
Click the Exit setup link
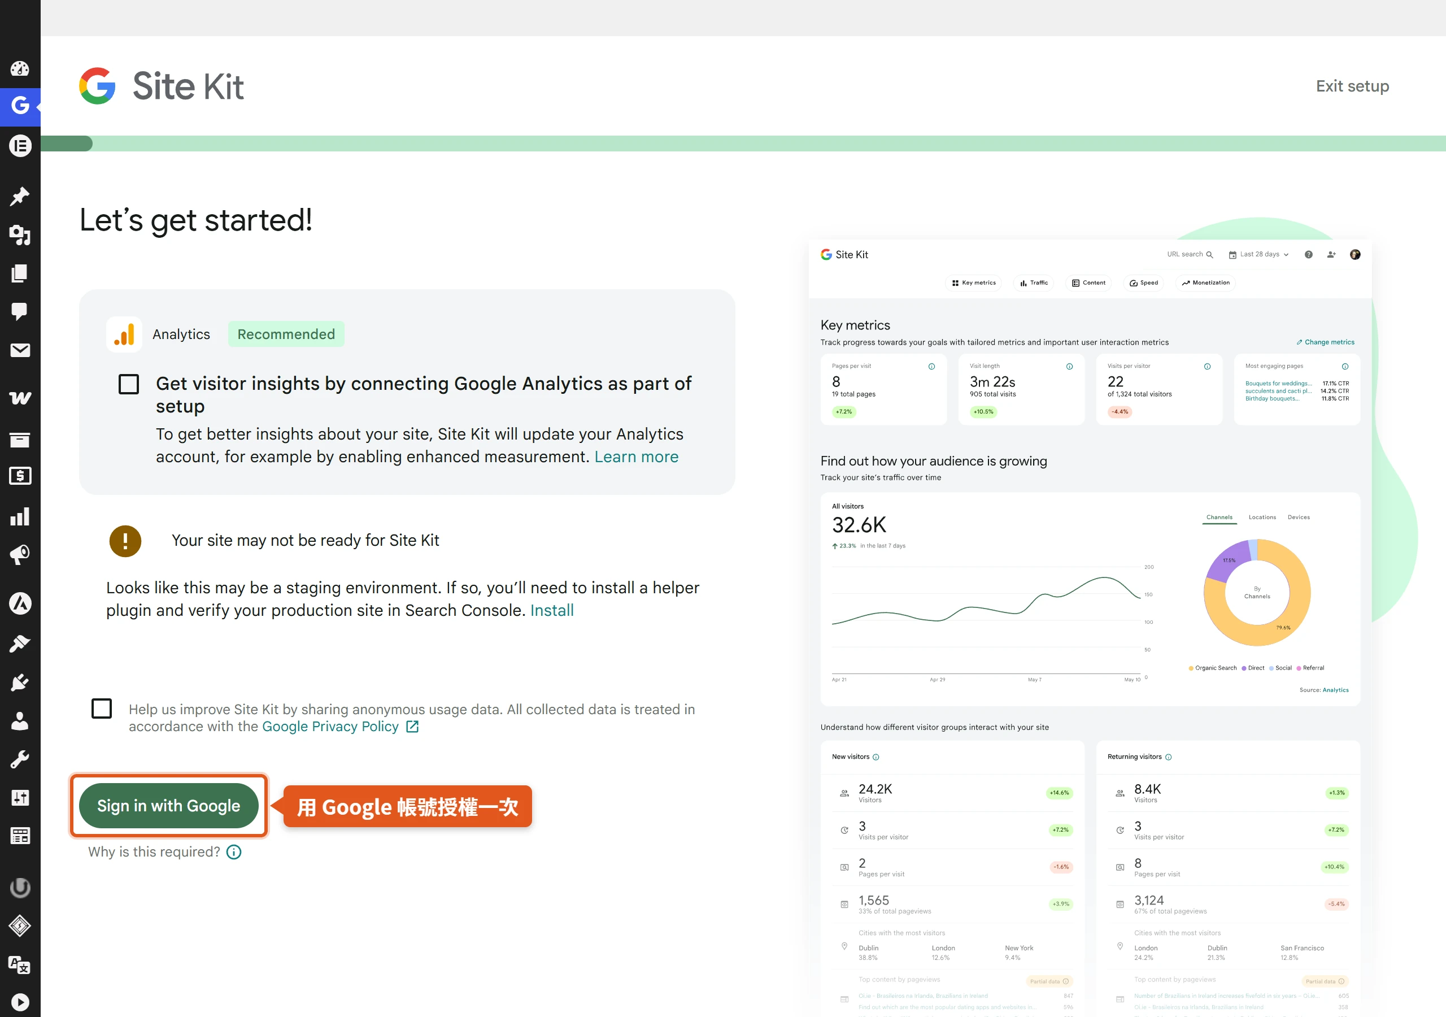(x=1352, y=86)
